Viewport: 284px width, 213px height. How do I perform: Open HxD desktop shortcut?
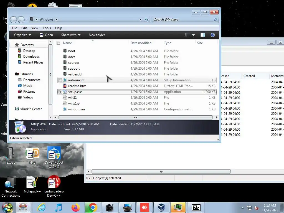point(32,155)
